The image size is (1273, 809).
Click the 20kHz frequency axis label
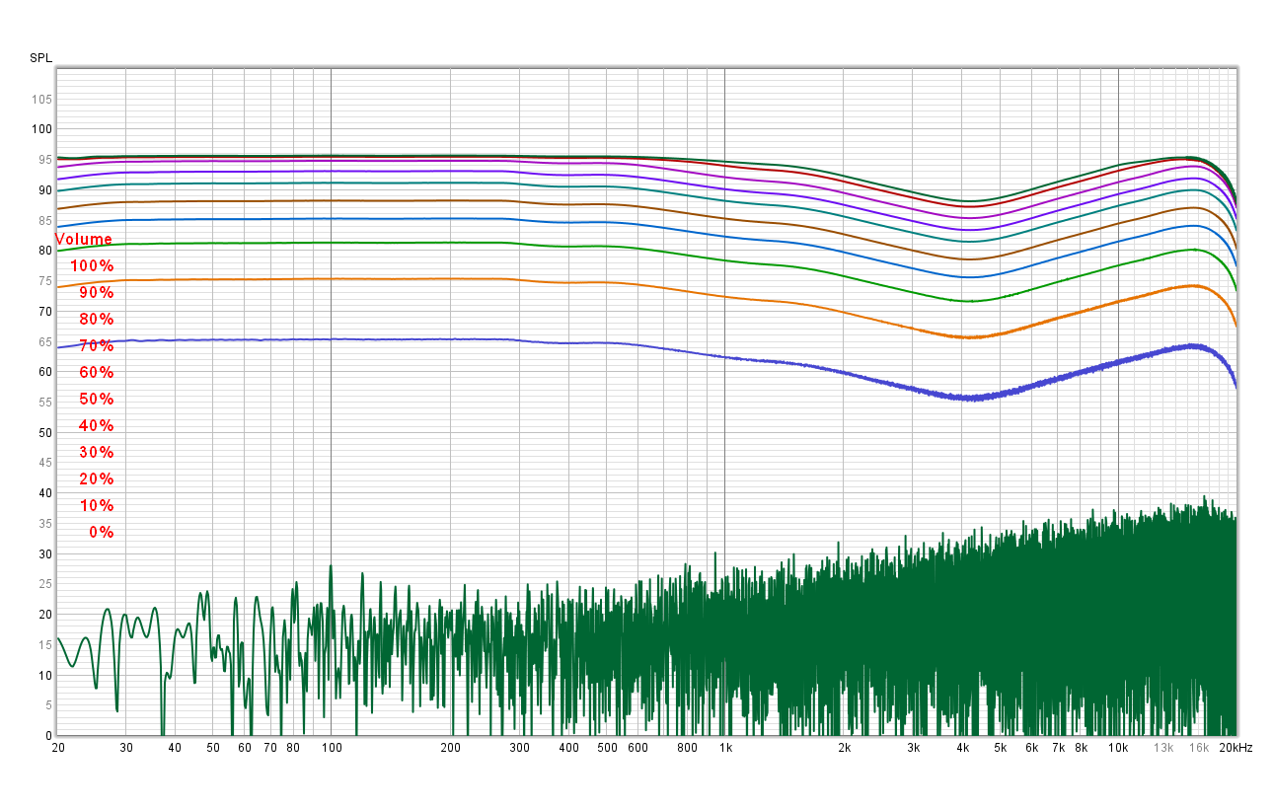point(1236,748)
